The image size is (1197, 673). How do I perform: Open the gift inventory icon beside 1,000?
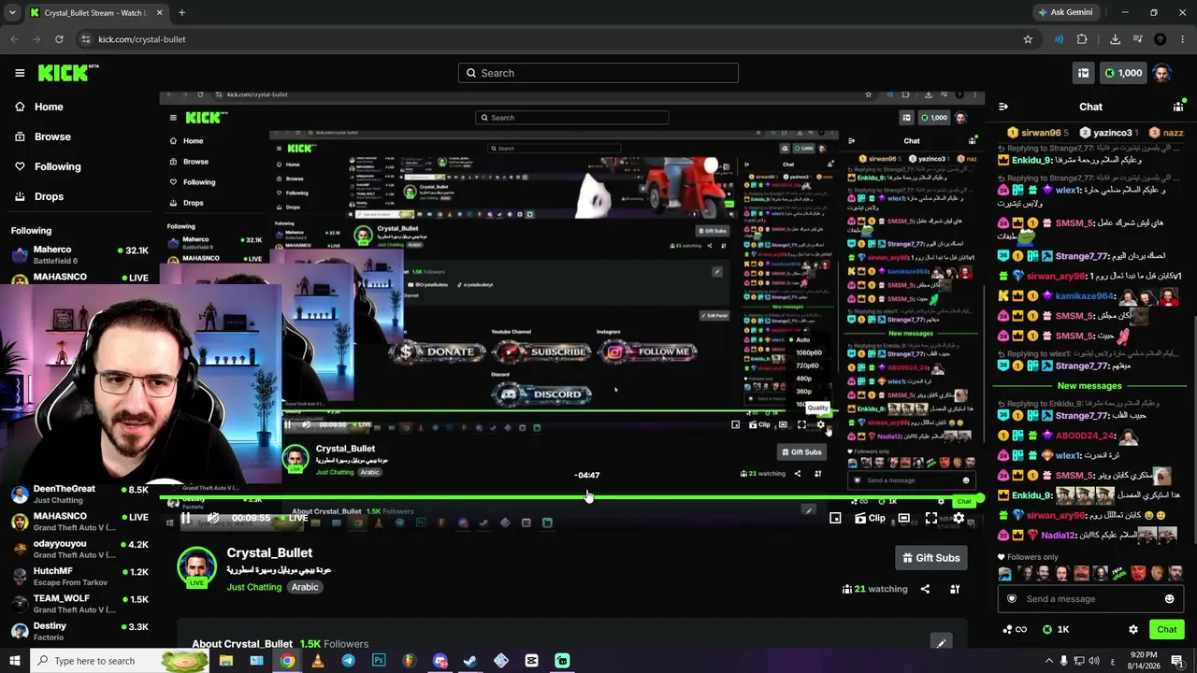click(1083, 73)
